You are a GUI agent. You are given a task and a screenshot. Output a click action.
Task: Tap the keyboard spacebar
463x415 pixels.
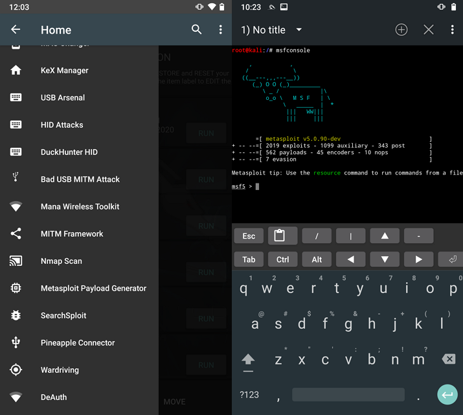coord(348,394)
